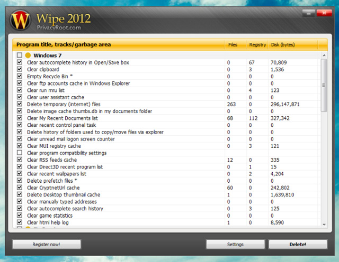Screen dimensions: 339x262
Task: Select Delete image cache thumbs.db row text
Action: tap(90, 111)
